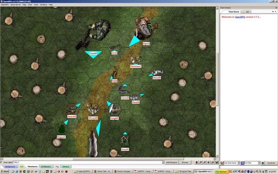
Task: Click the chat message input field
Action: [248, 167]
